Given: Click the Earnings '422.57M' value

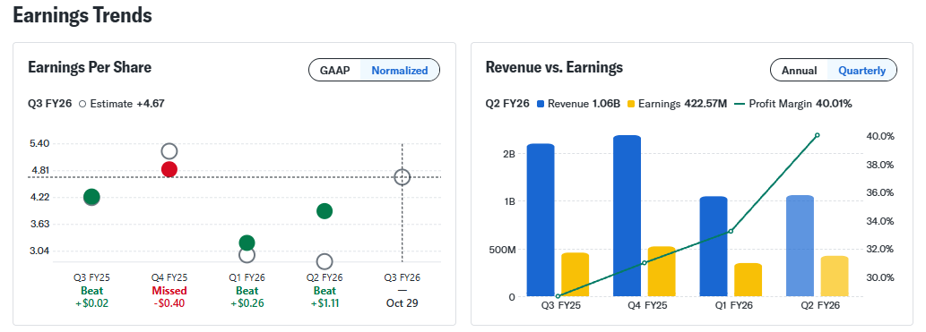Looking at the screenshot, I should tap(705, 104).
